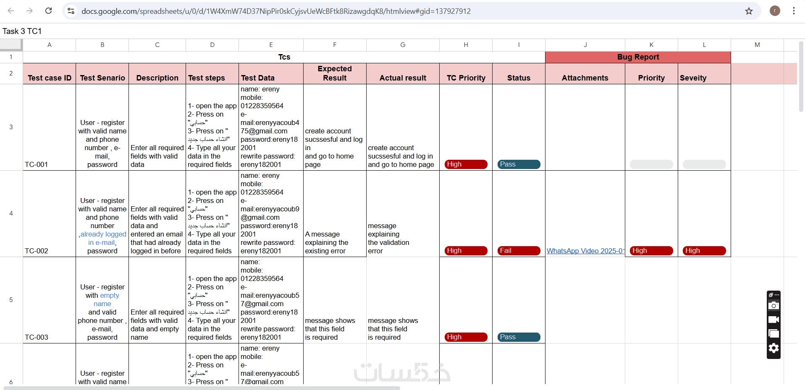Screen dimensions: 805x390
Task: Click the "Status" header cell
Action: tap(519, 74)
